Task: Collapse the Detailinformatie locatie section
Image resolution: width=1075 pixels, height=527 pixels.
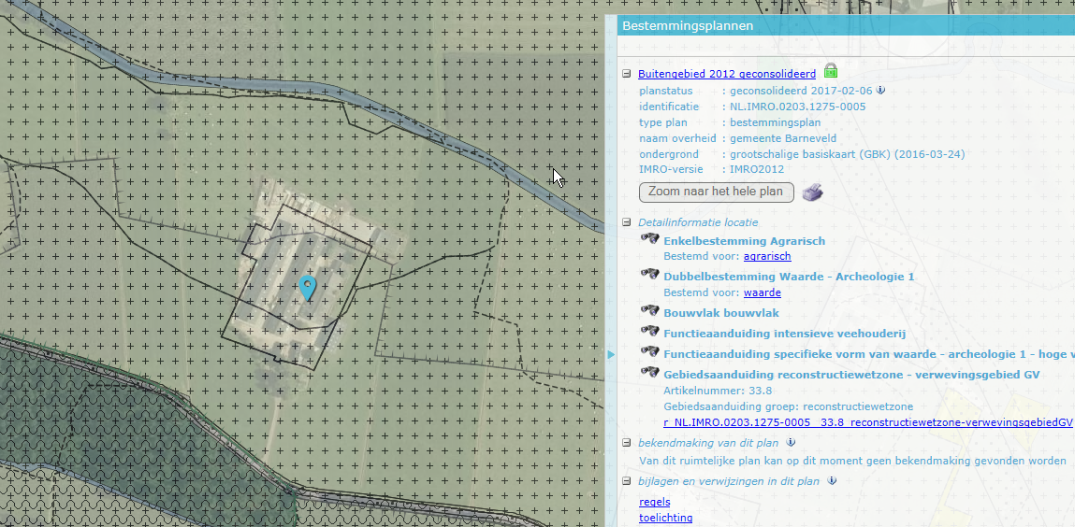Action: 627,222
